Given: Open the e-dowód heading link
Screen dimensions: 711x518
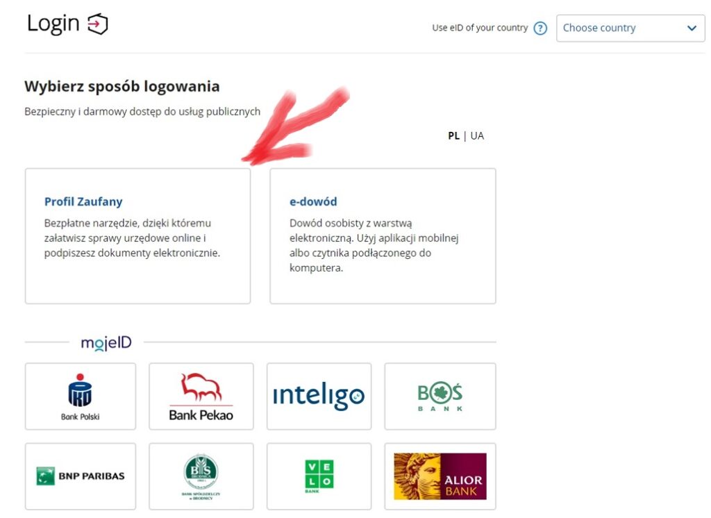Looking at the screenshot, I should click(x=313, y=201).
